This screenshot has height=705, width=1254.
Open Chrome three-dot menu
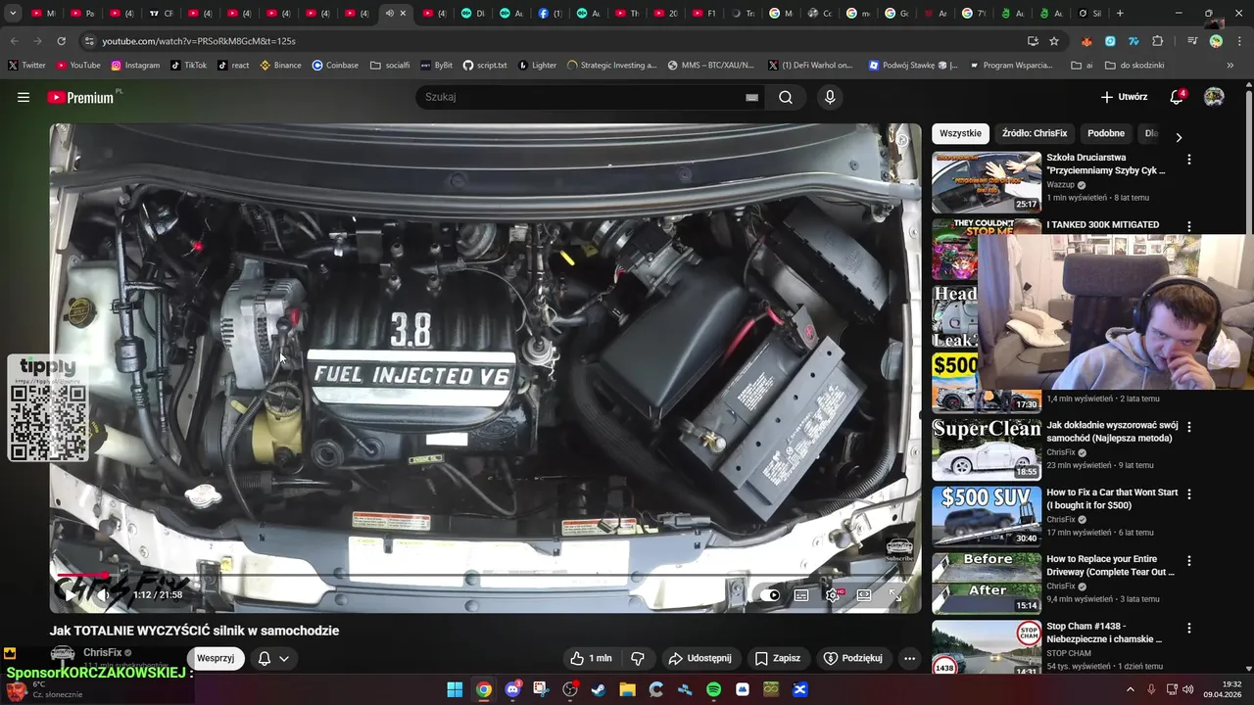point(1237,41)
